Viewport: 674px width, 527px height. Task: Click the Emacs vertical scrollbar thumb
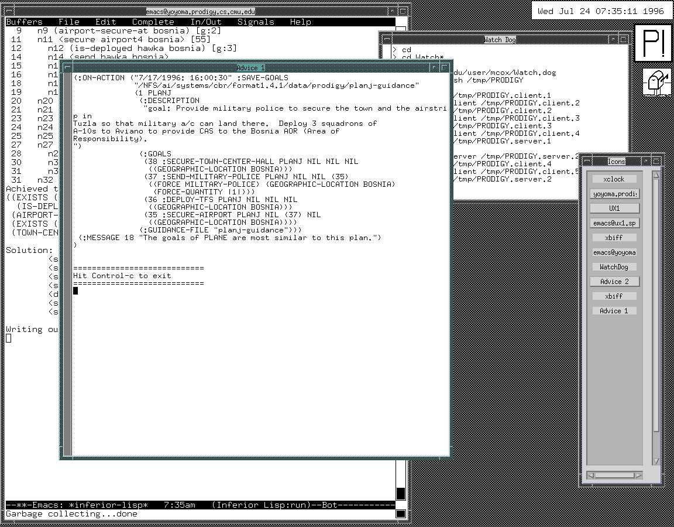tap(401, 493)
